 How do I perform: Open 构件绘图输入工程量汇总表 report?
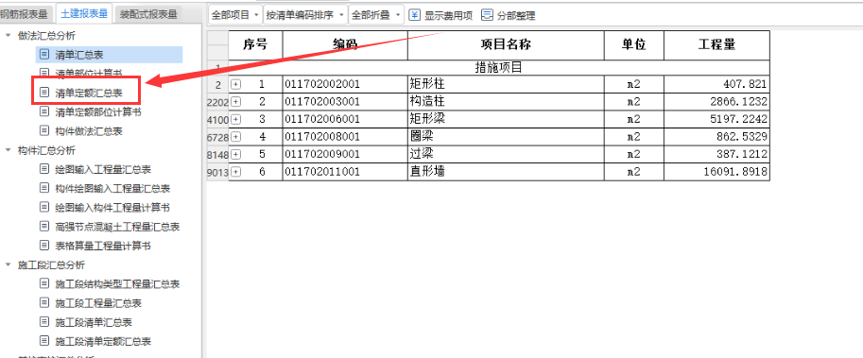pyautogui.click(x=112, y=189)
